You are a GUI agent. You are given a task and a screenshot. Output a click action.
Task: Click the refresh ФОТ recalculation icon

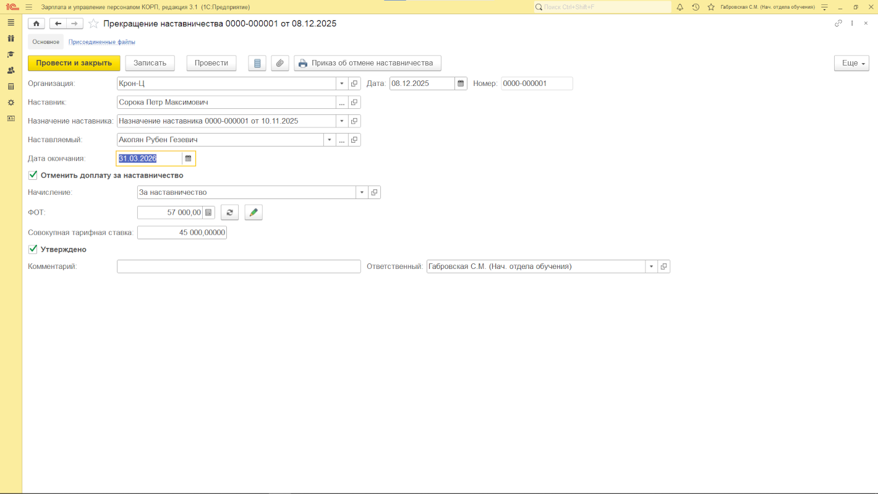[229, 213]
